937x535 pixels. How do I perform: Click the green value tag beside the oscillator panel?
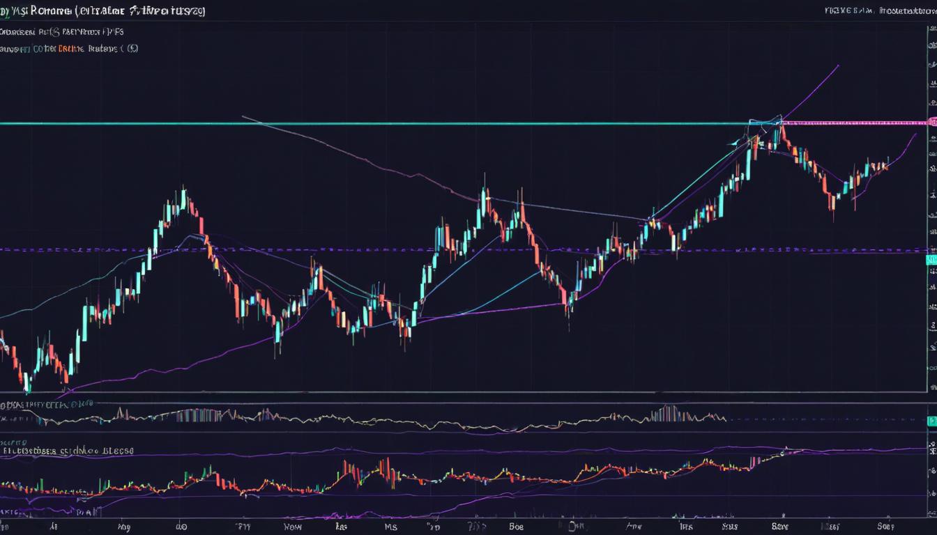pyautogui.click(x=932, y=420)
